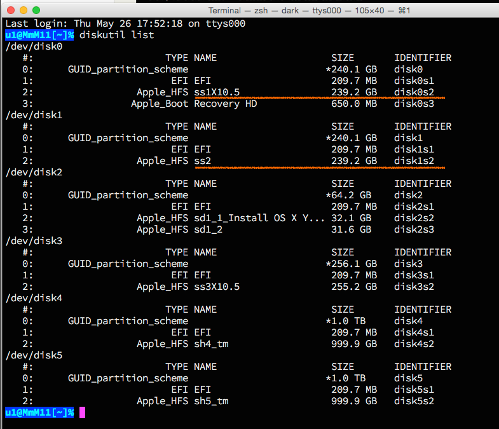499x429 pixels.
Task: Click the 999.9 GB size of sh5_tm
Action: (354, 401)
